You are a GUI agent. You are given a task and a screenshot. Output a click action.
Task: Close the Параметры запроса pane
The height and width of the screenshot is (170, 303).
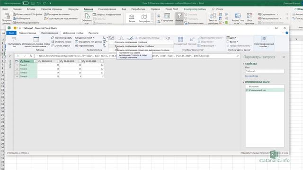pyautogui.click(x=284, y=57)
